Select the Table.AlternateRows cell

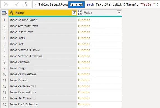[x=43, y=26]
